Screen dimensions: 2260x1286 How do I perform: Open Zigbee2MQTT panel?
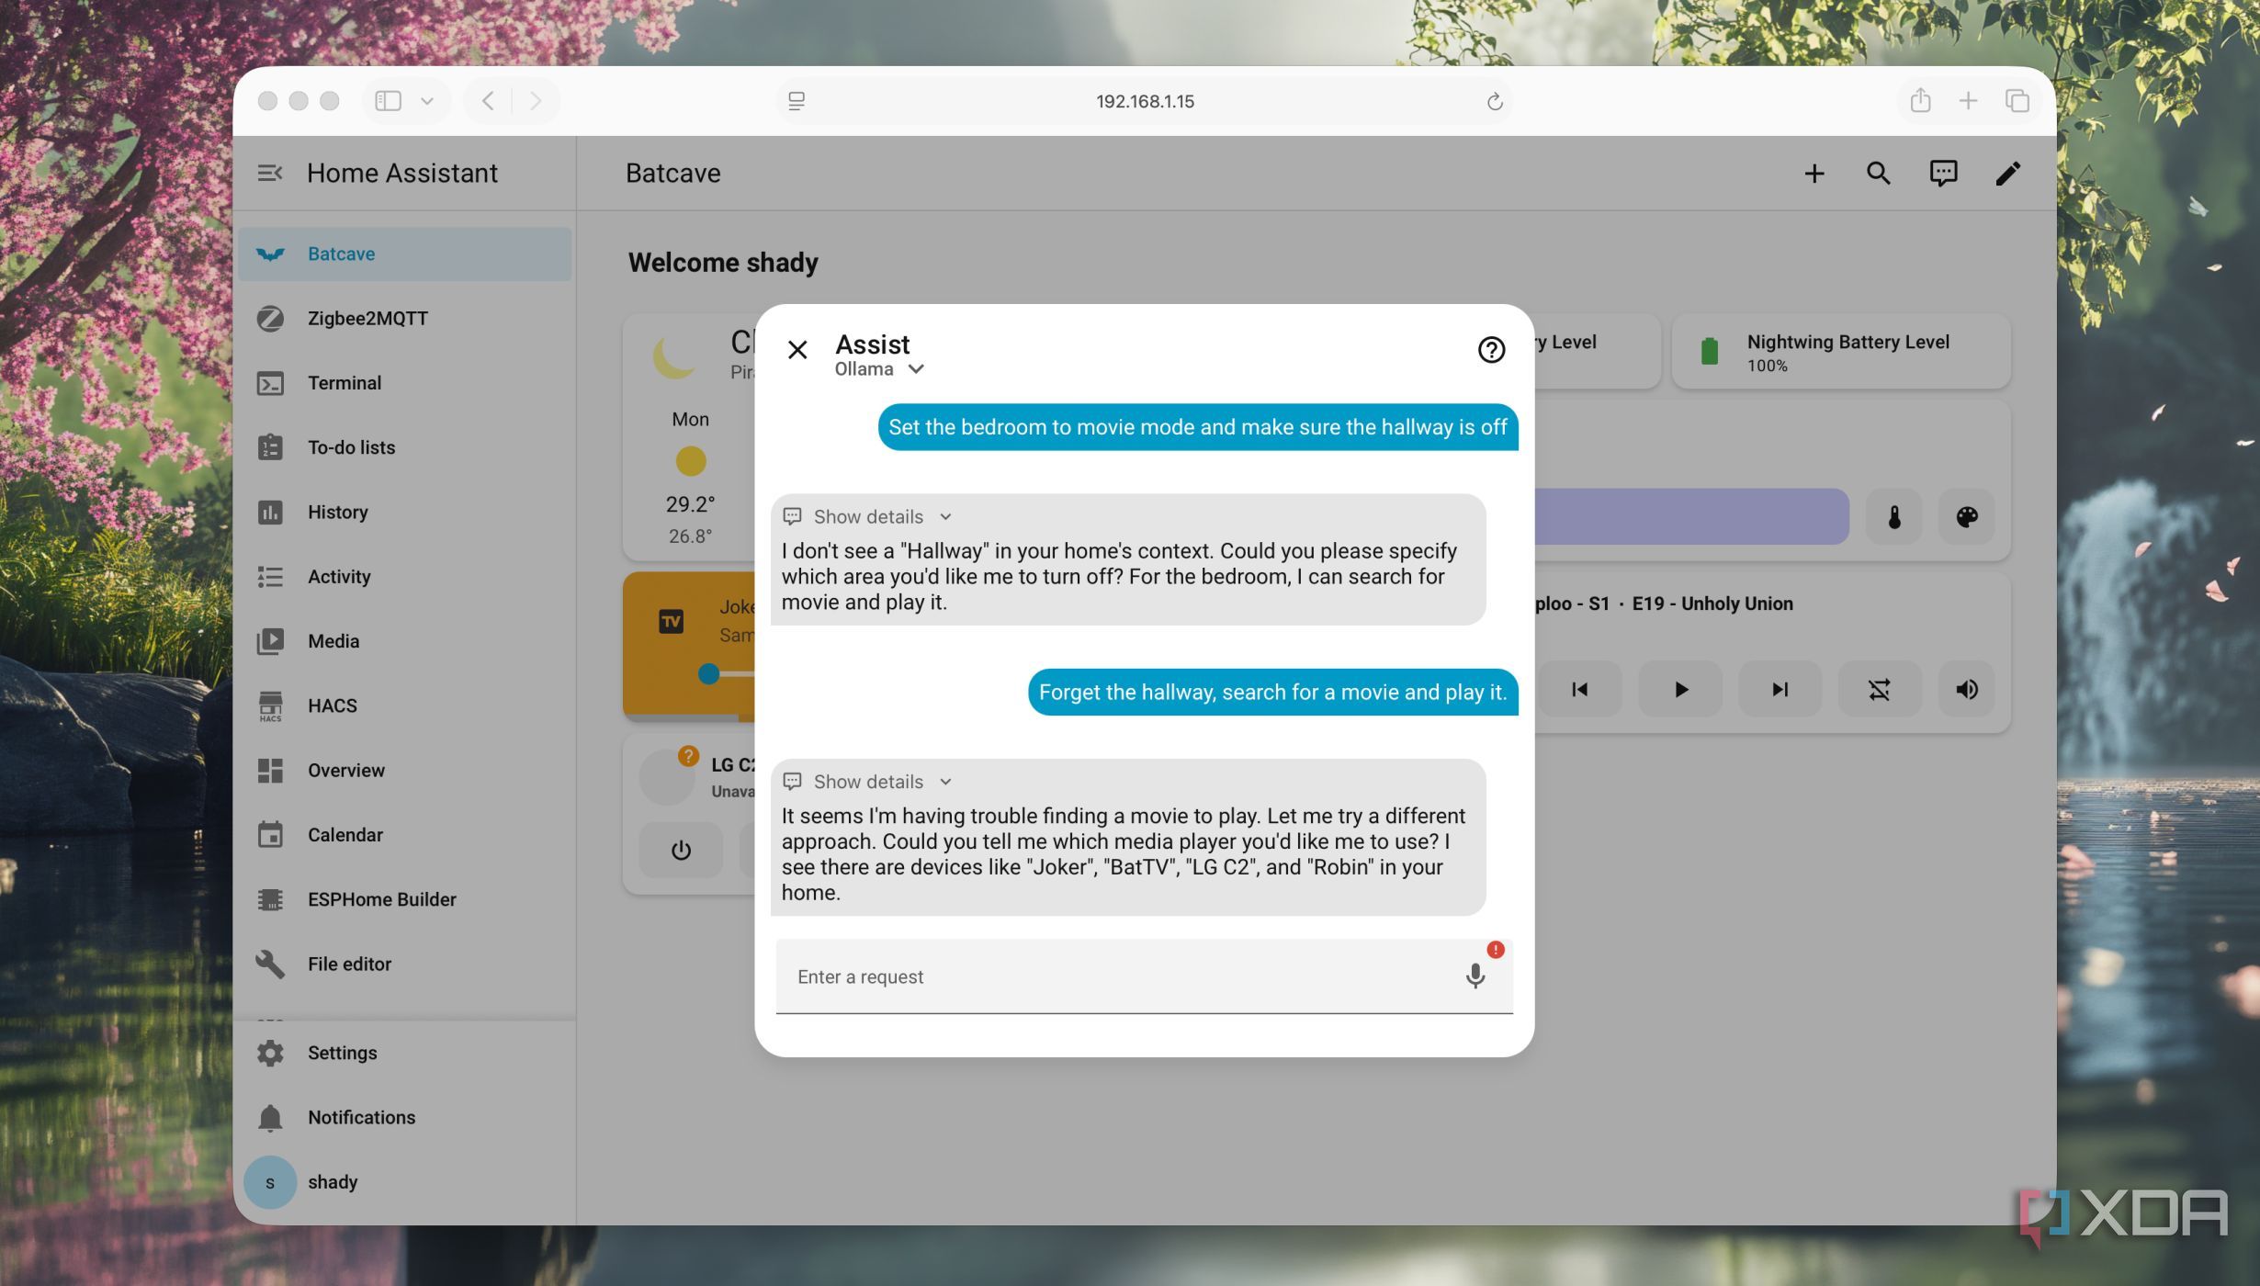[x=405, y=318]
